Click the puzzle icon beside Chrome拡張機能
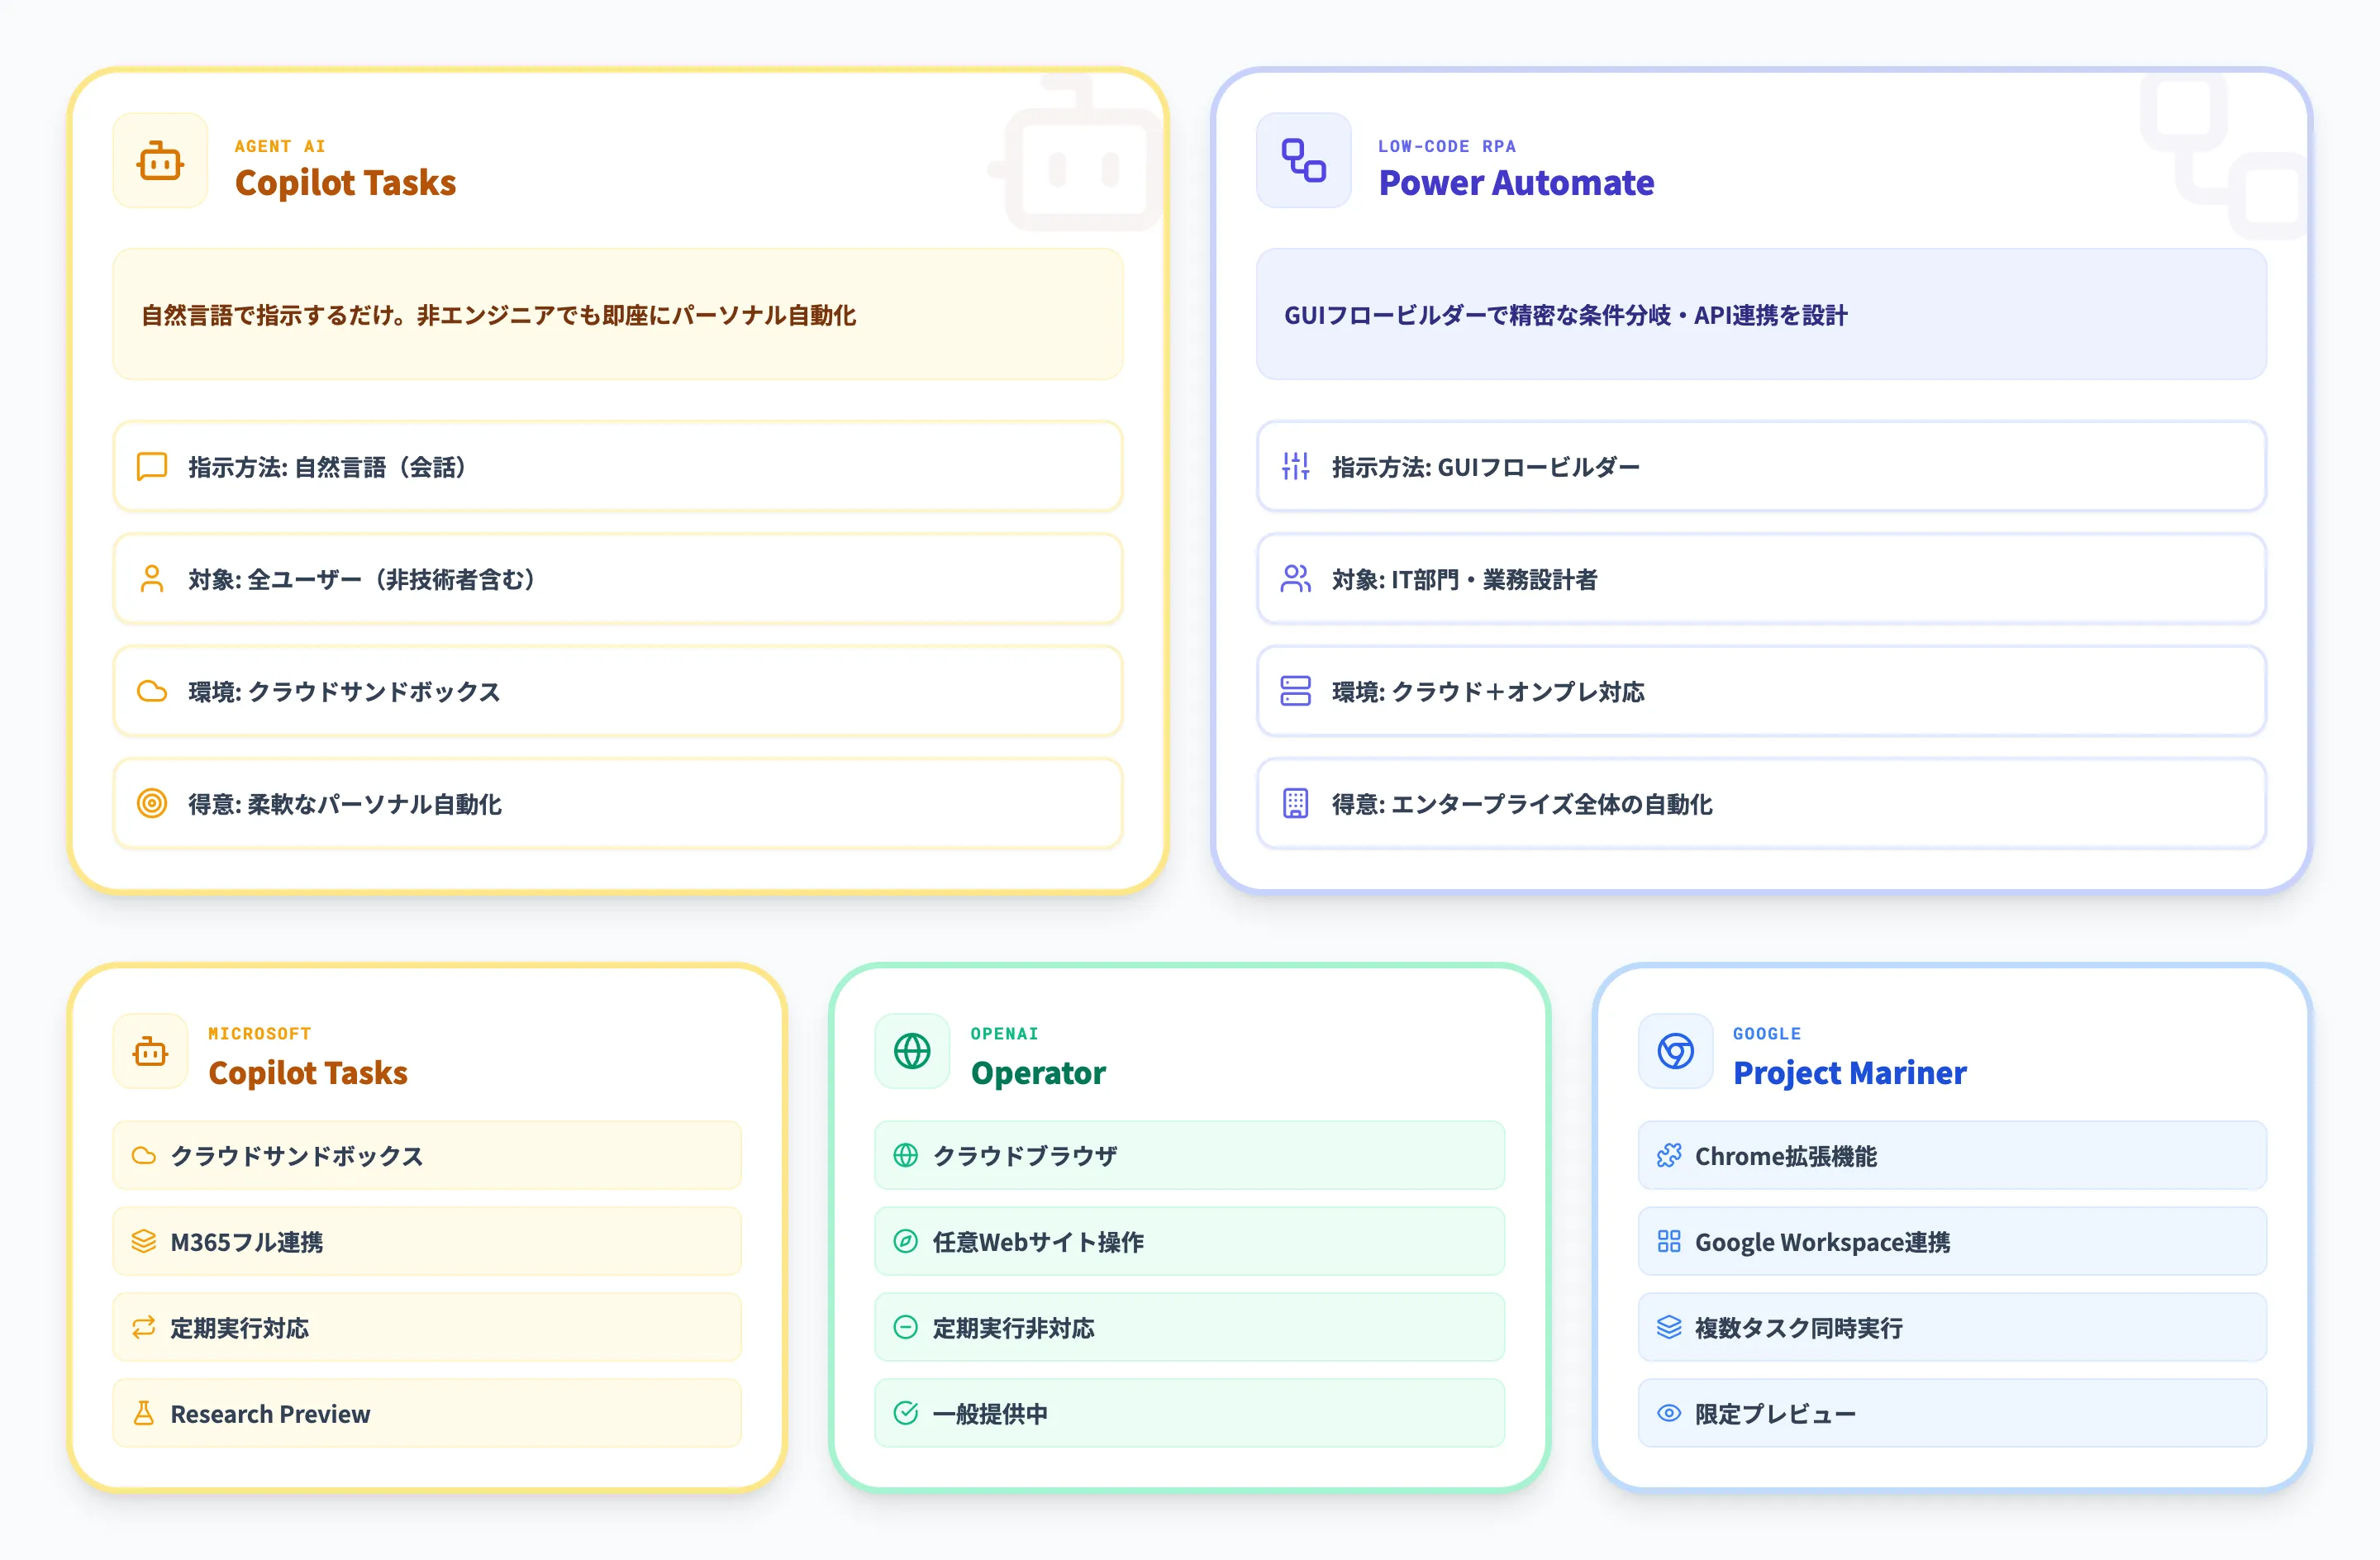Viewport: 2380px width, 1560px height. tap(1668, 1155)
